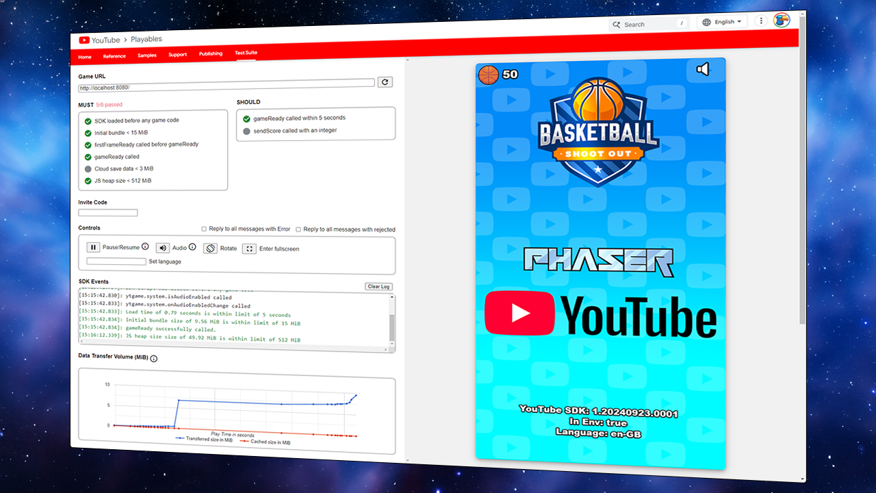Click the big YouTube logo in game
The image size is (876, 493).
point(601,314)
